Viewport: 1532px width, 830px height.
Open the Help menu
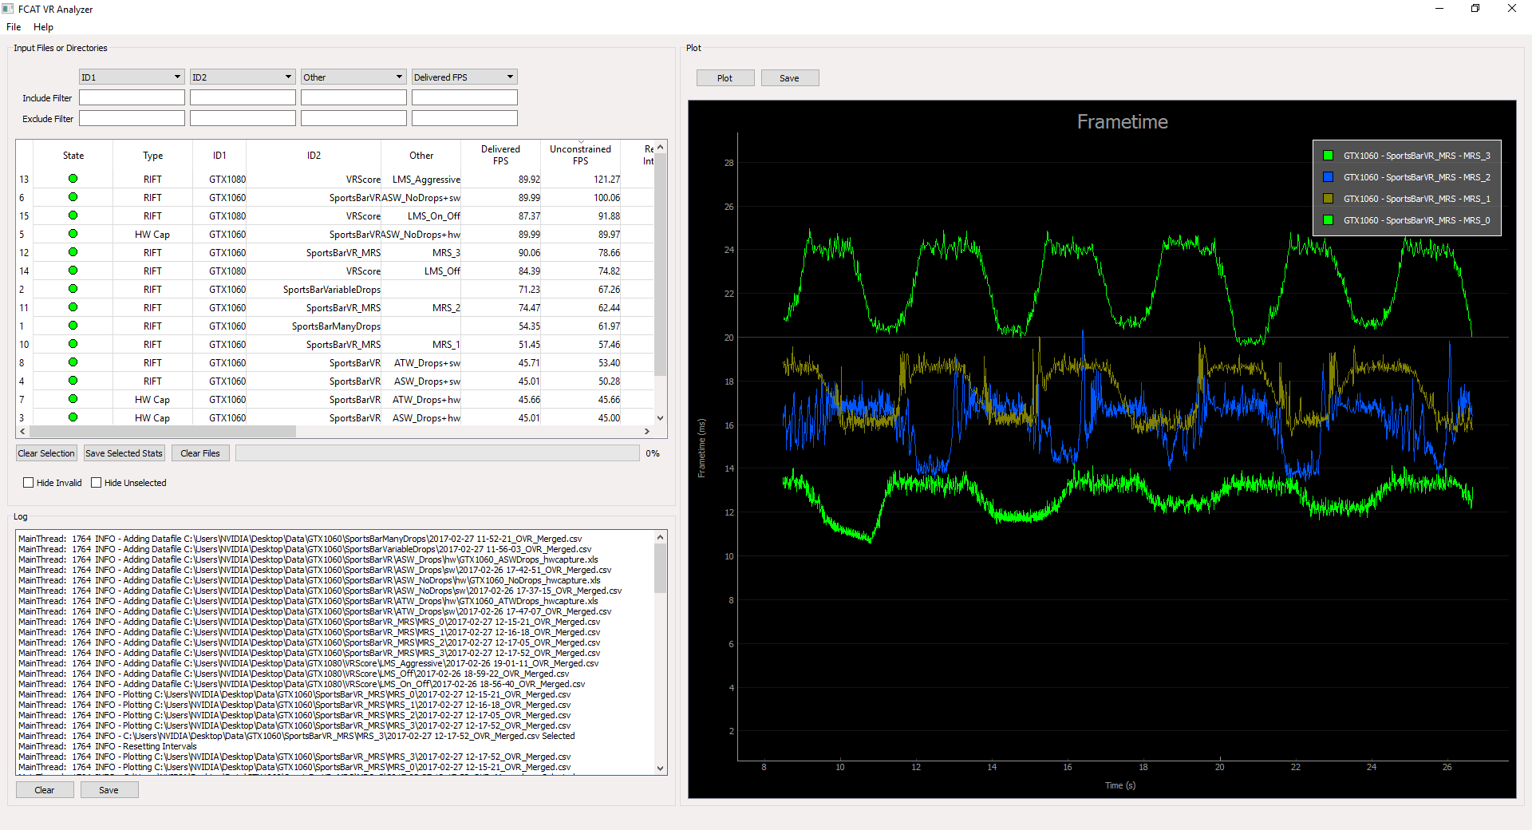43,27
